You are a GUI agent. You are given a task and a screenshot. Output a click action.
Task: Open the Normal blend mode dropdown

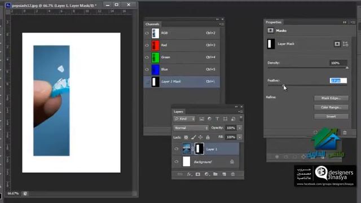(x=191, y=128)
